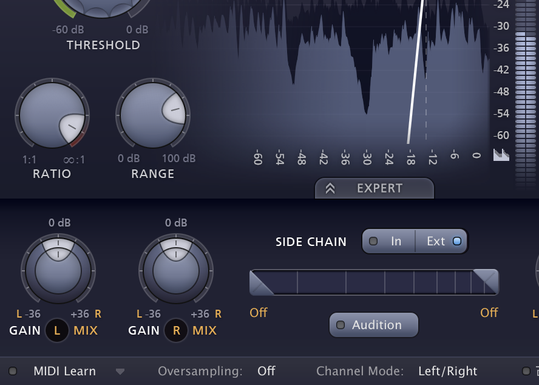Open the MIDI Learn dropdown arrow
539x385 pixels.
tap(120, 372)
